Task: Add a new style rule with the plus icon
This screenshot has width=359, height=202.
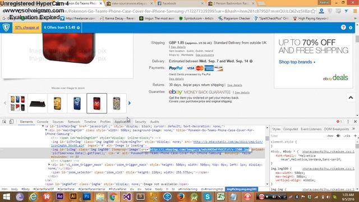Action: pos(355,136)
